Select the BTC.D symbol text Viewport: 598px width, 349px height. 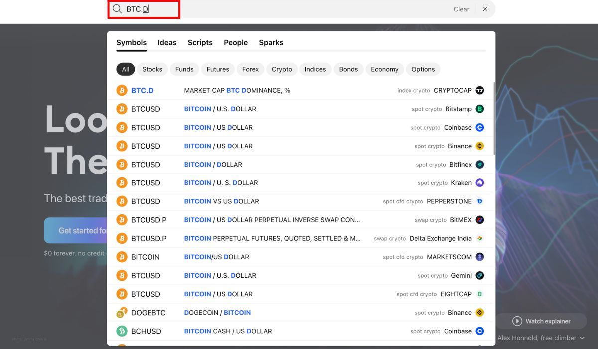tap(143, 90)
